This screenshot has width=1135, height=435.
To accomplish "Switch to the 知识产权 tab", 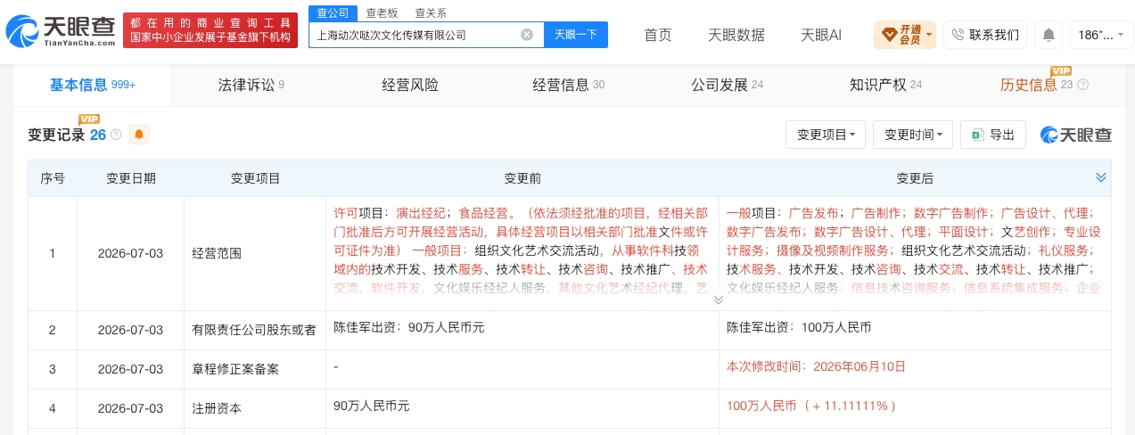I will pyautogui.click(x=885, y=86).
